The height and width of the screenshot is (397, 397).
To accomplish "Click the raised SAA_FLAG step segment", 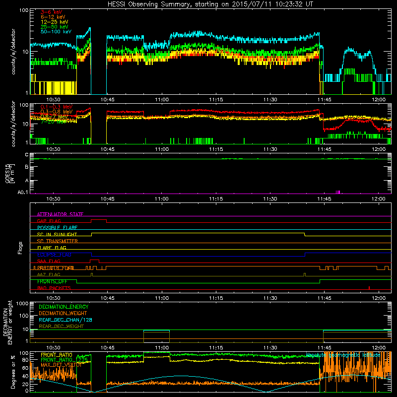I will click(94, 260).
